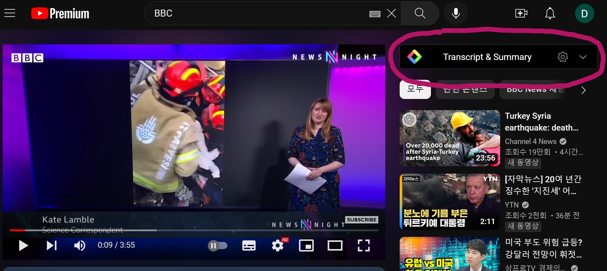Open the hamburger guide menu
The image size is (607, 271).
point(10,13)
